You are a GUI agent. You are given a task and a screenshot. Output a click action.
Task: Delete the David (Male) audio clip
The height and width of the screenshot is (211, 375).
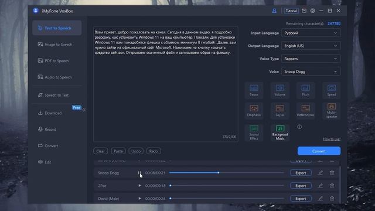(x=332, y=199)
